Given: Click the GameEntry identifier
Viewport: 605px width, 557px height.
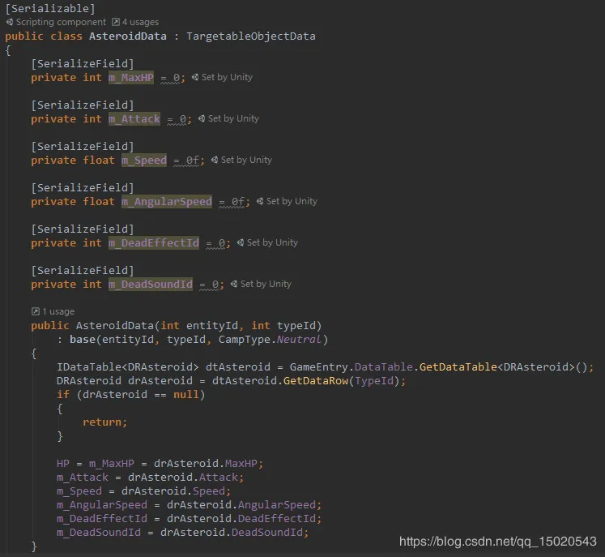Looking at the screenshot, I should (319, 367).
